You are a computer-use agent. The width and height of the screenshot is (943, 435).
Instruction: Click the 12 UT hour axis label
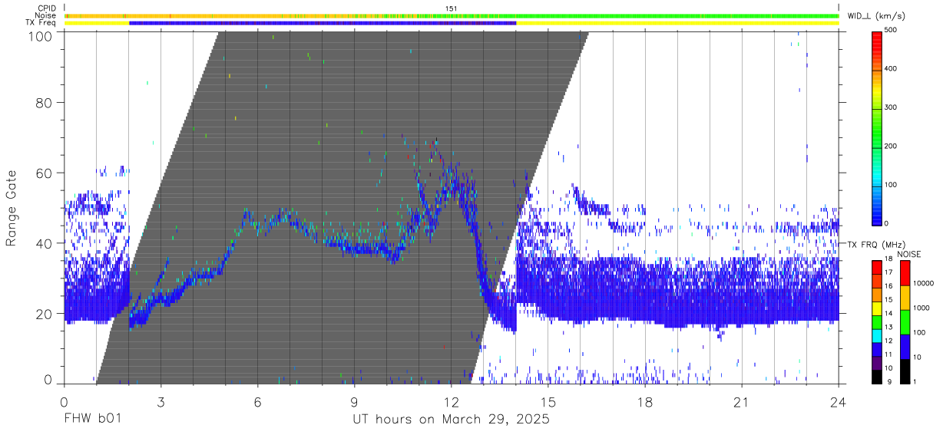click(x=452, y=401)
